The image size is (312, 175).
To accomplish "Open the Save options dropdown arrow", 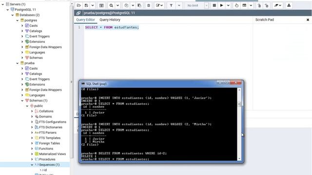I will (x=93, y=5).
